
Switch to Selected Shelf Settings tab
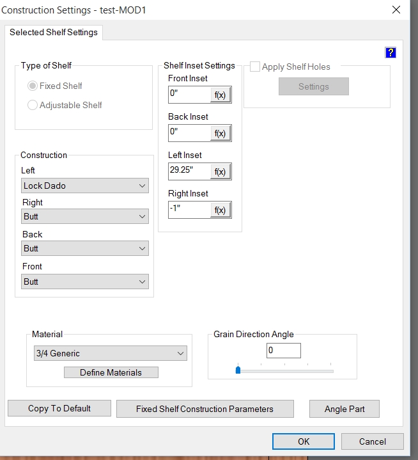pos(54,32)
